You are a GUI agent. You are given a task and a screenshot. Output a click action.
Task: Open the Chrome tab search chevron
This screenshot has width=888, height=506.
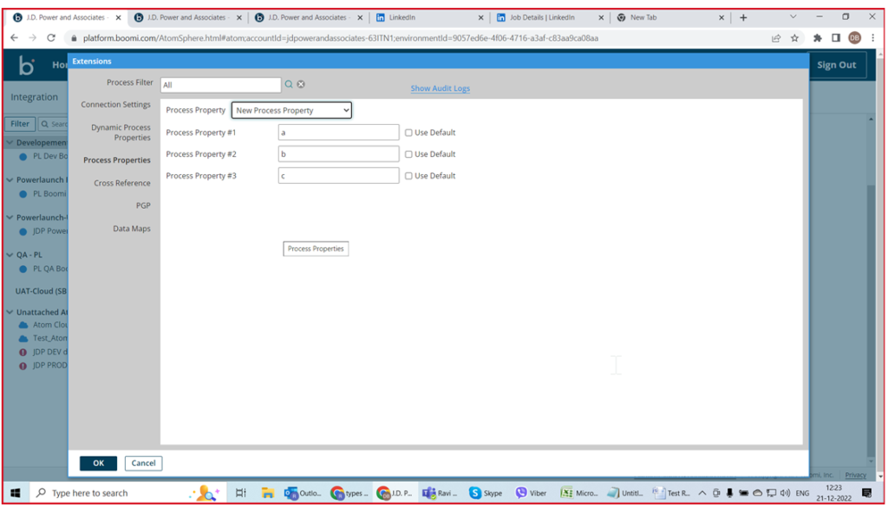[x=793, y=16]
